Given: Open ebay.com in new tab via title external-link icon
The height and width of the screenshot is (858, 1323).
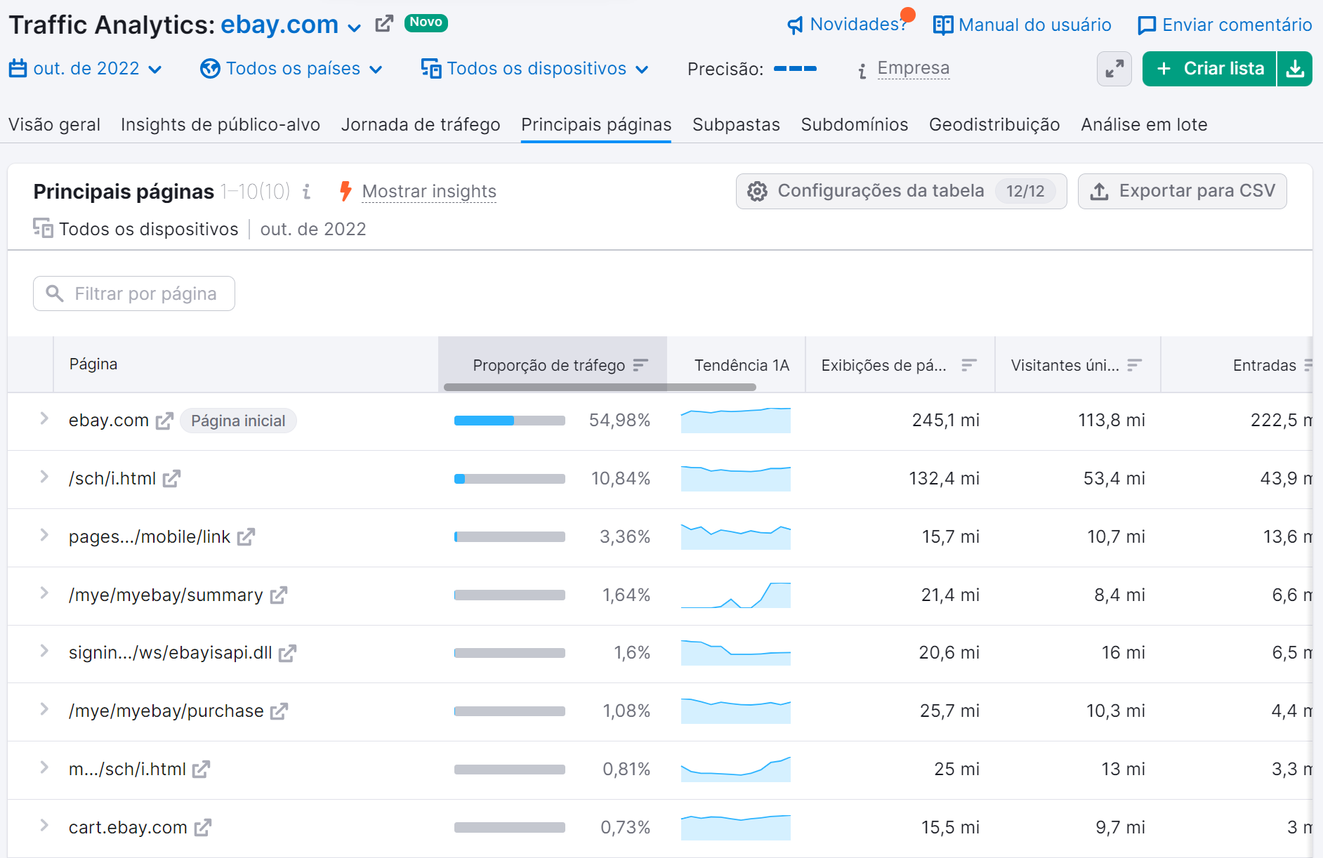Looking at the screenshot, I should tap(384, 24).
